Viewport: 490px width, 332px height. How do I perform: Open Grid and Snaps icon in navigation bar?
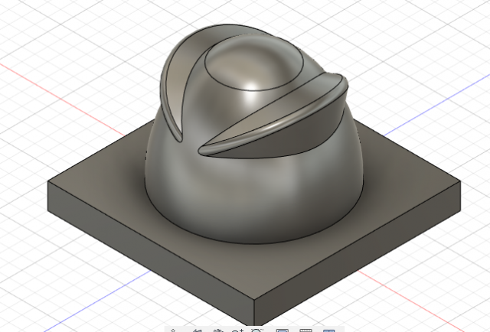[305, 330]
